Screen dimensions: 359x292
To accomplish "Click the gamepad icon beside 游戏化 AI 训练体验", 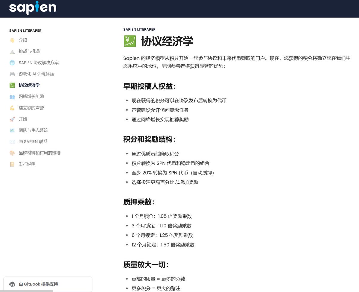I will coord(12,74).
